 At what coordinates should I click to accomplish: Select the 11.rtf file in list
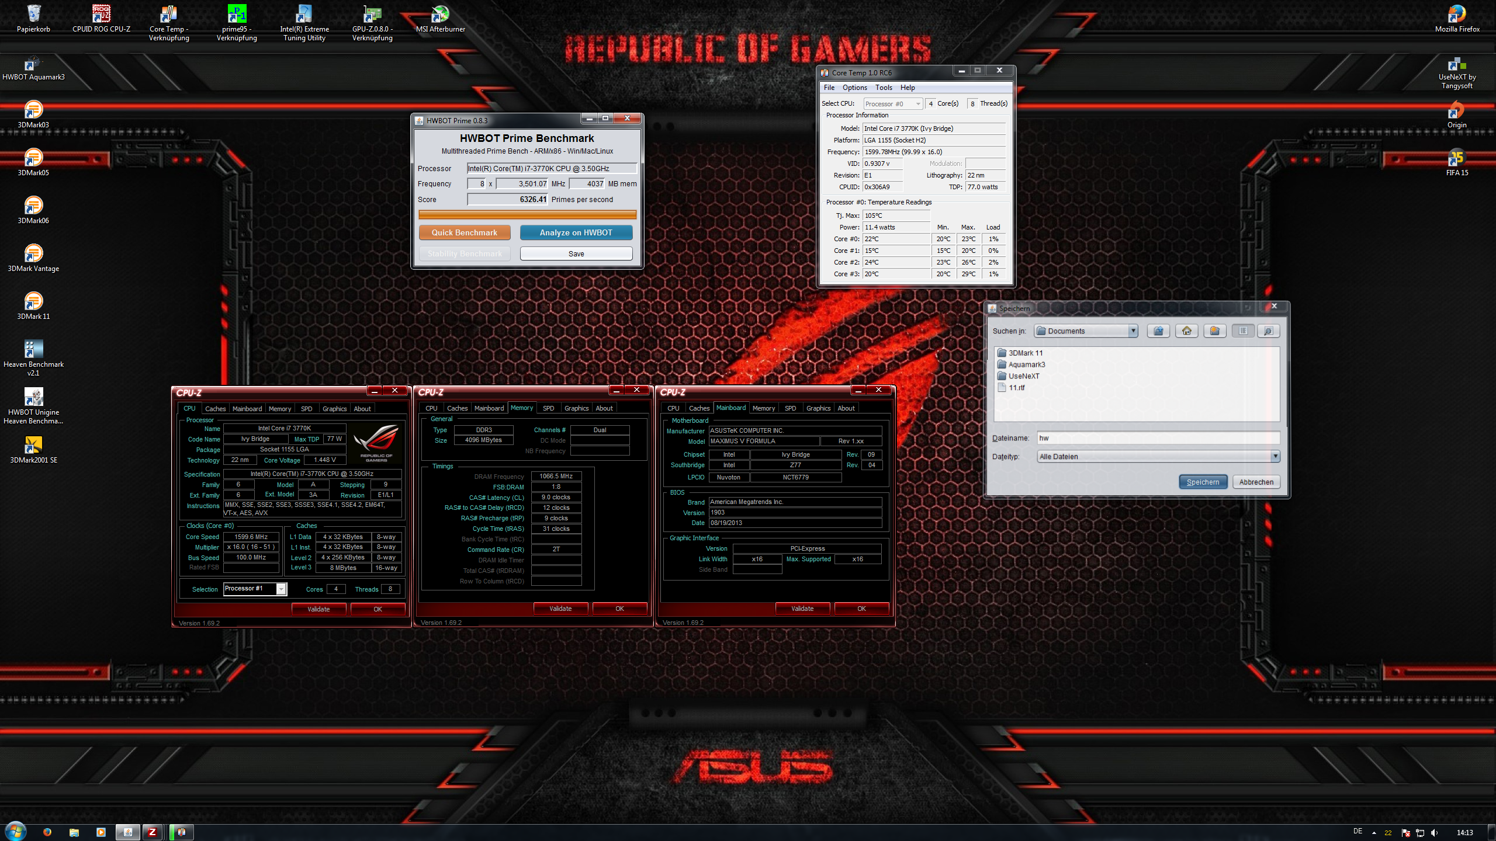(1011, 387)
